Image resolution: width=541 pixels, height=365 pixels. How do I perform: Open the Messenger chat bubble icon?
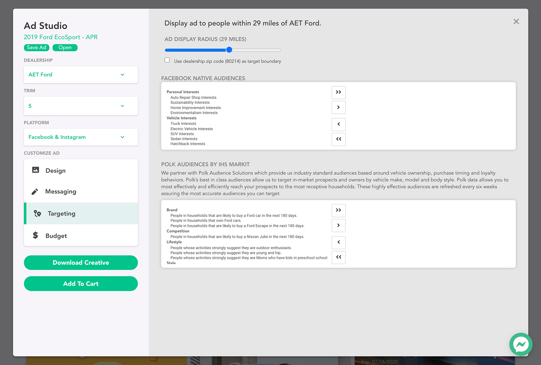(x=521, y=344)
